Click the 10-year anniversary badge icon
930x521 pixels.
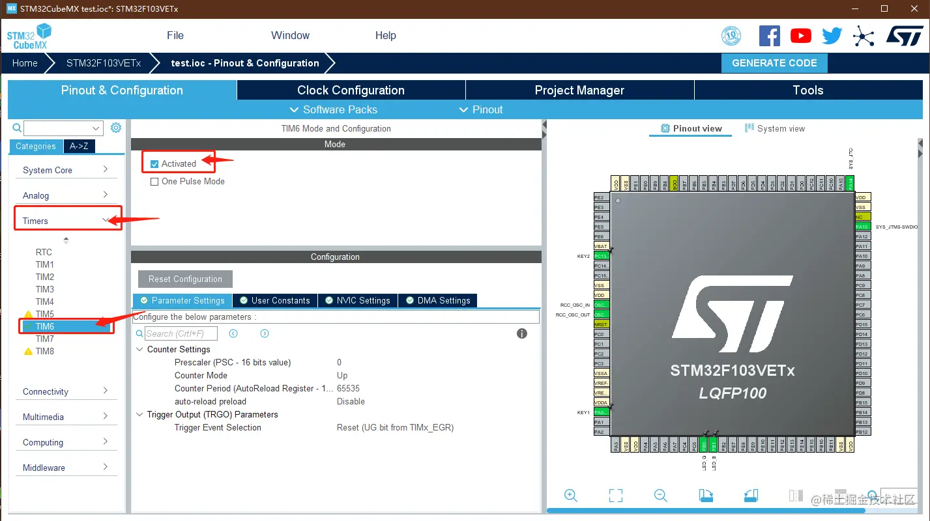[731, 36]
